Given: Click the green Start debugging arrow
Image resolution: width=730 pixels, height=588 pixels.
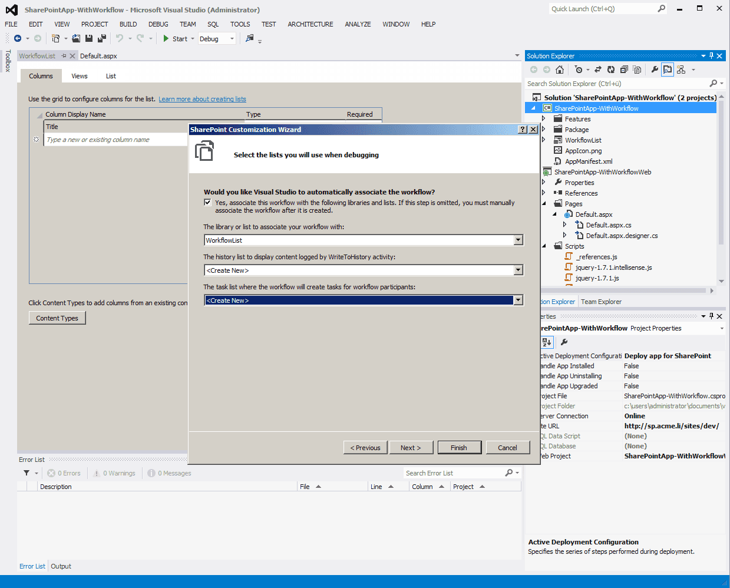Looking at the screenshot, I should click(166, 39).
